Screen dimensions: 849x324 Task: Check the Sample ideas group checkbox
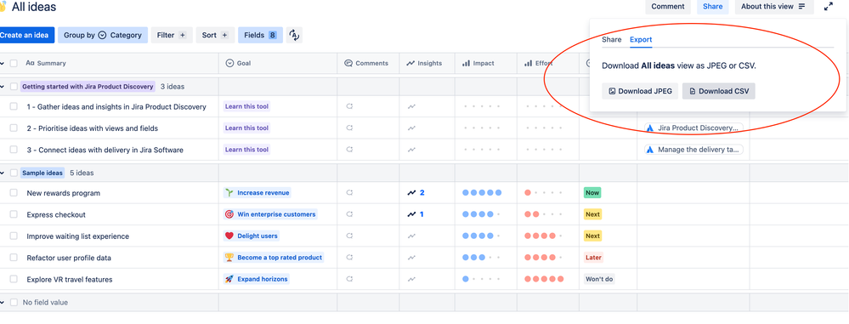point(14,173)
